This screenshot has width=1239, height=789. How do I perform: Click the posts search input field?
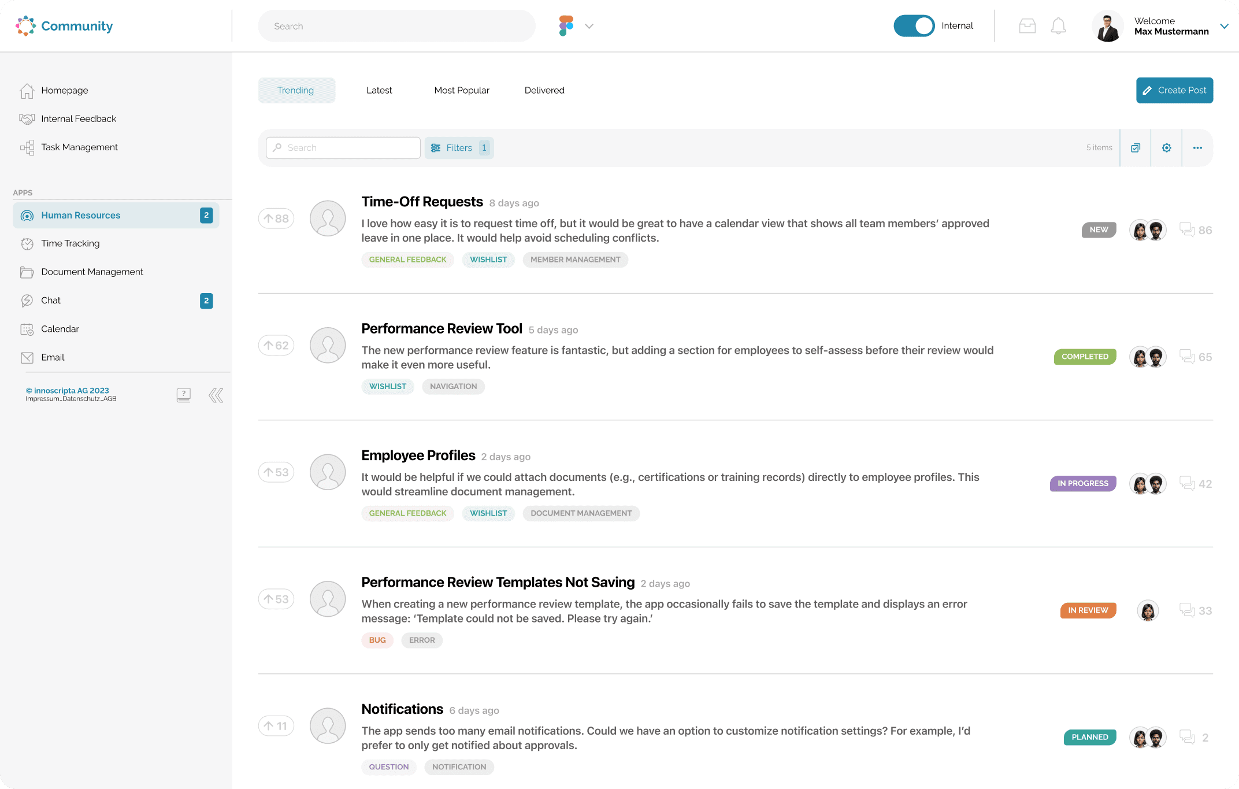pyautogui.click(x=343, y=148)
